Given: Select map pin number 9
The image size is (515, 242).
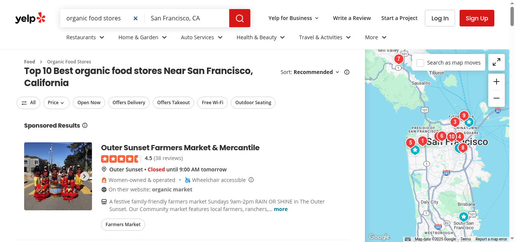Looking at the screenshot, I should coord(464,116).
